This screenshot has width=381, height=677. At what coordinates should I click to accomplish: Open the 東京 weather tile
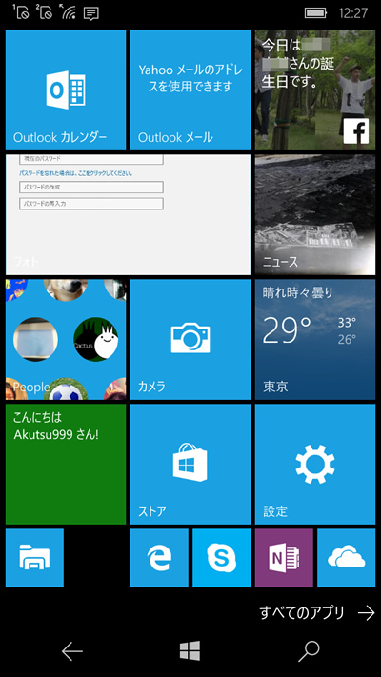coord(315,339)
